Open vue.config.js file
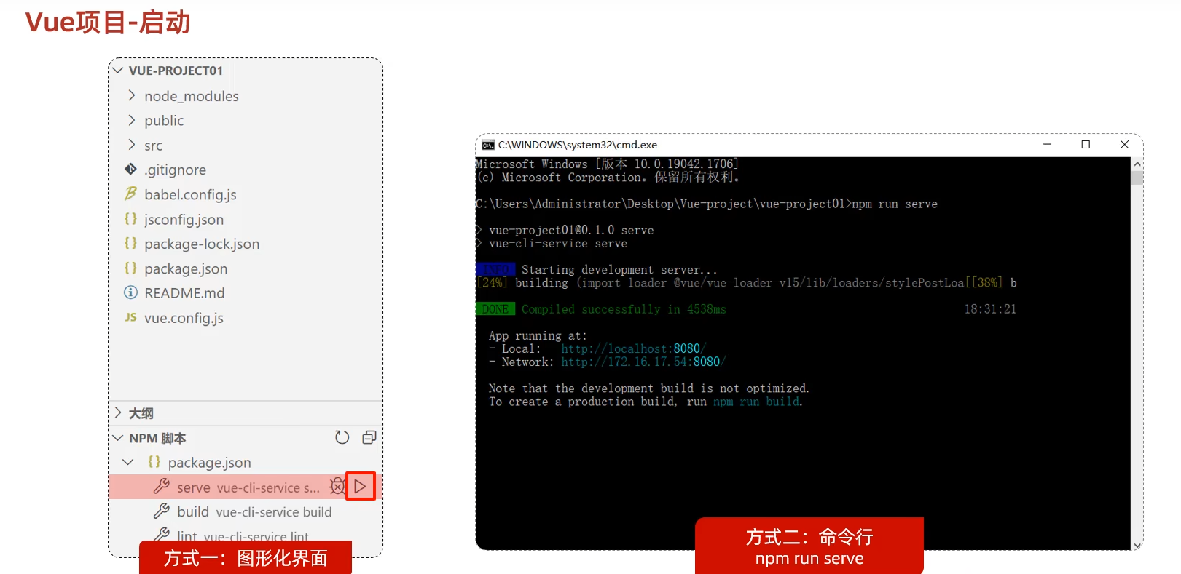 tap(184, 318)
